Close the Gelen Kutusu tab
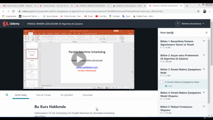 click(36, 6)
